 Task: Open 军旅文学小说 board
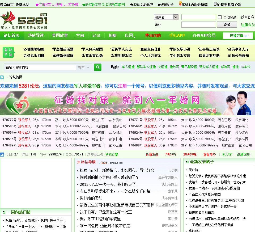click(x=180, y=49)
